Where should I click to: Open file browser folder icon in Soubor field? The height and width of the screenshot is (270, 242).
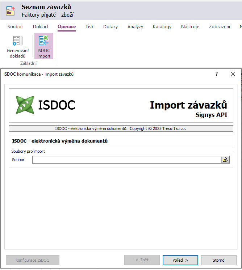[x=225, y=160]
